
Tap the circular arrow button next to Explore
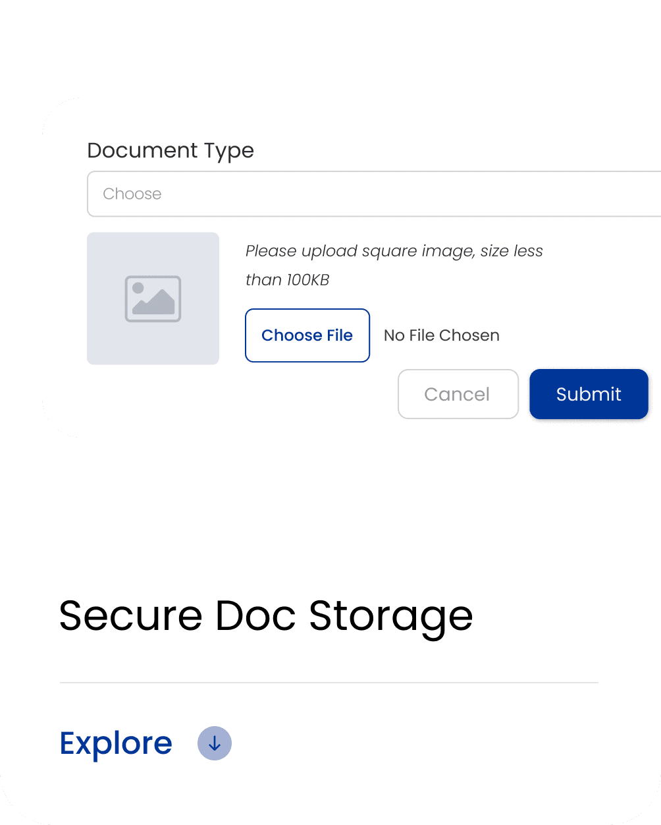pyautogui.click(x=215, y=743)
